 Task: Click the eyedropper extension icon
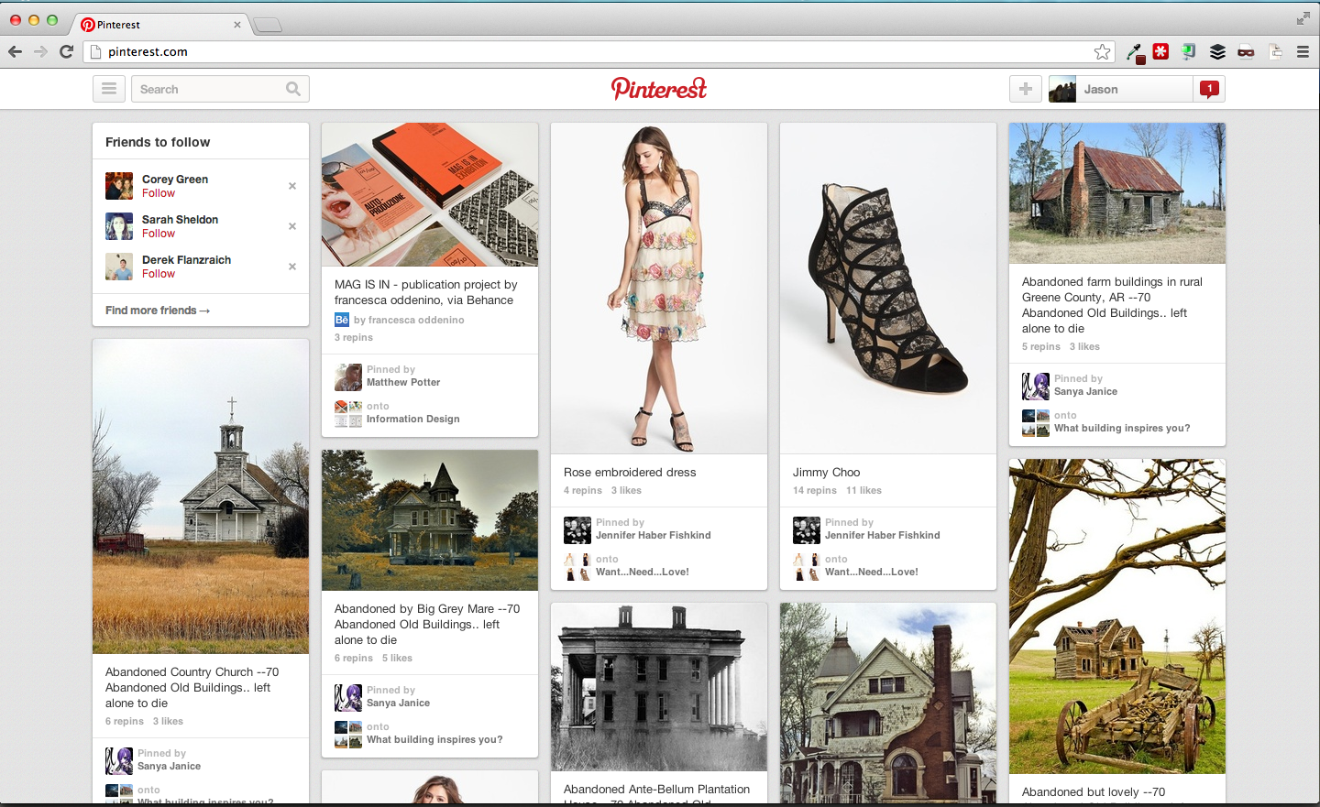(1135, 53)
